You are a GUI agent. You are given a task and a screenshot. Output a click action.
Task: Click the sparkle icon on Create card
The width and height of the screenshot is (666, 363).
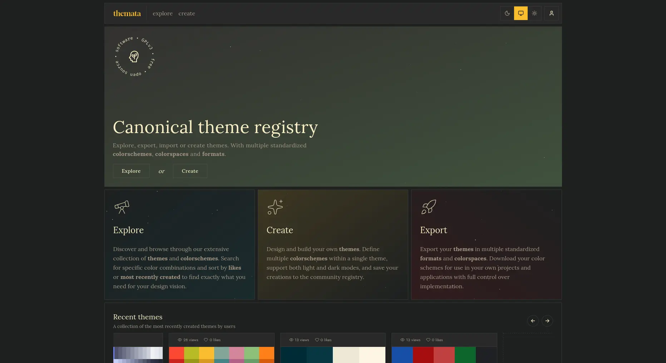pyautogui.click(x=275, y=207)
